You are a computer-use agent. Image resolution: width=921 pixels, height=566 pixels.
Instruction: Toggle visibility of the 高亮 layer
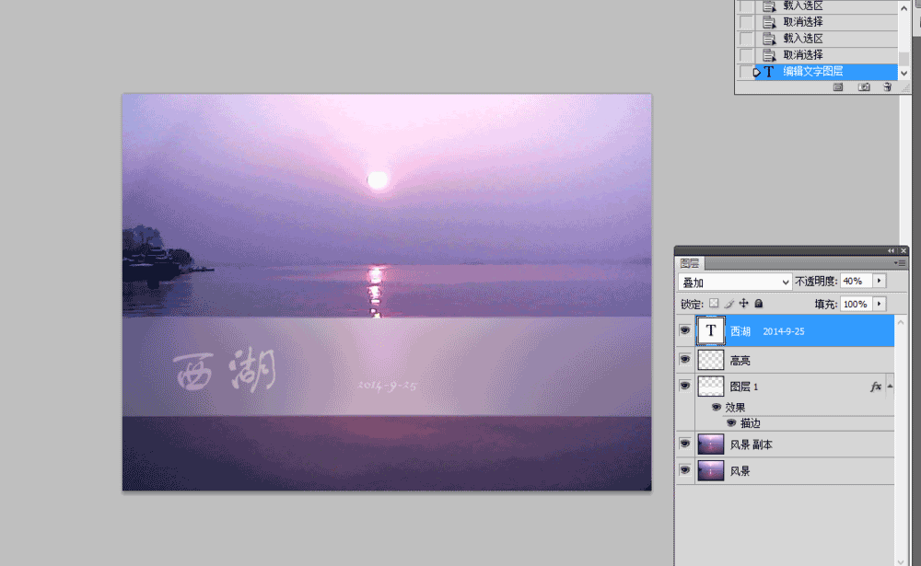pyautogui.click(x=685, y=359)
